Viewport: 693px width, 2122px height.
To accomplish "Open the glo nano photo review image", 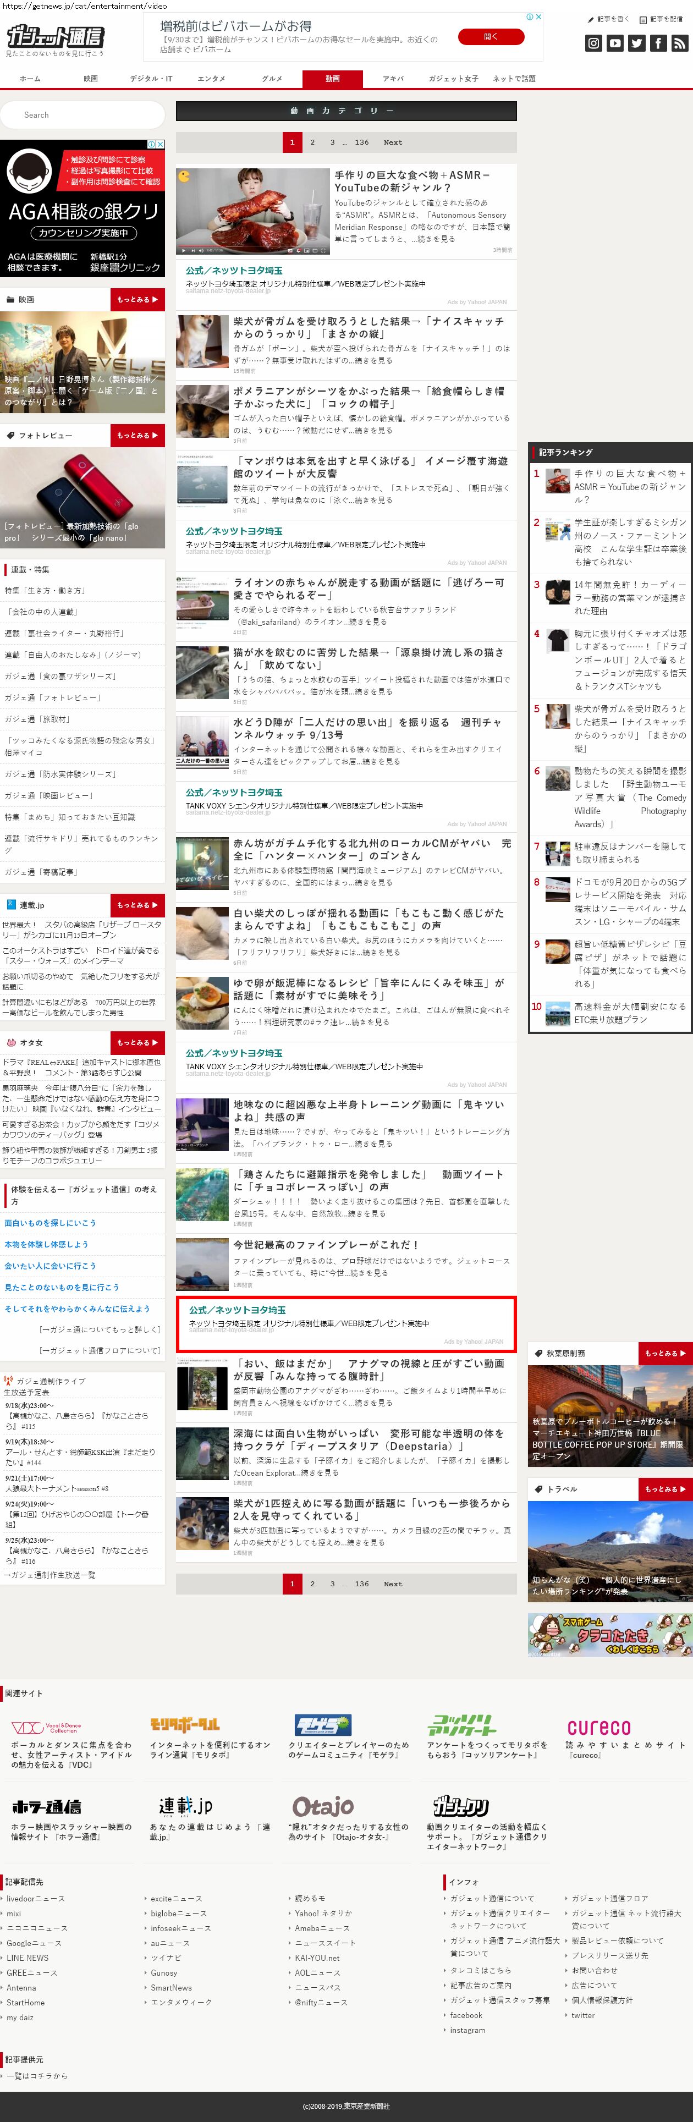I will click(x=82, y=498).
